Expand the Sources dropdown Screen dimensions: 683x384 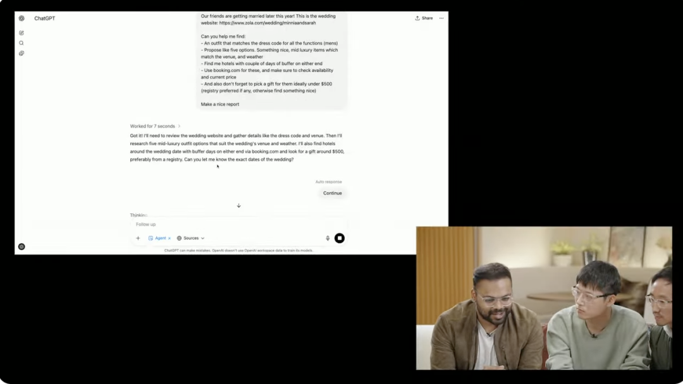pos(191,238)
